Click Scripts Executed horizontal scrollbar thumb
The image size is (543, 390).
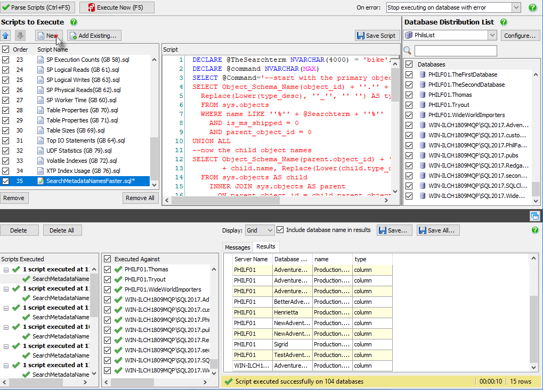tap(36, 383)
